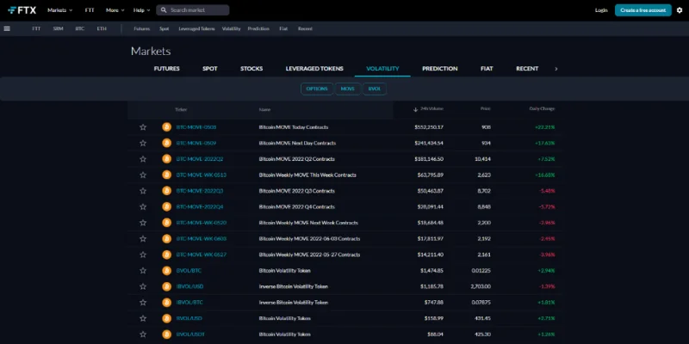Viewport: 689px width, 344px height.
Task: Click Bitcoin icon beside BTC-MOVE-0509
Action: click(166, 143)
